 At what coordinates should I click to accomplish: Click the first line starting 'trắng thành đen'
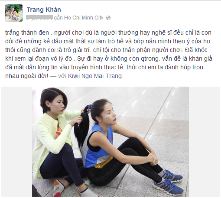click(x=108, y=32)
